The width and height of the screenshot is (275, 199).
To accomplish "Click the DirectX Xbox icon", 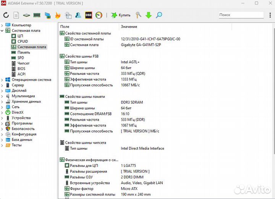I will click(x=8, y=112).
